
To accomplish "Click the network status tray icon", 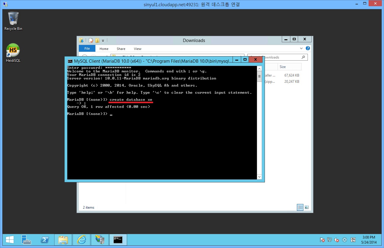I will [x=329, y=240].
